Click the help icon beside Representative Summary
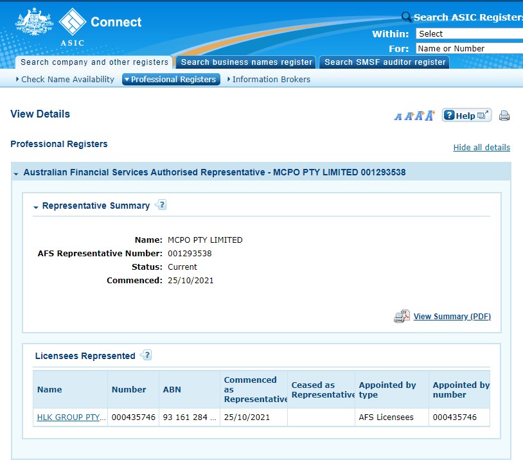Viewport: 523px width, 465px height. pyautogui.click(x=161, y=205)
